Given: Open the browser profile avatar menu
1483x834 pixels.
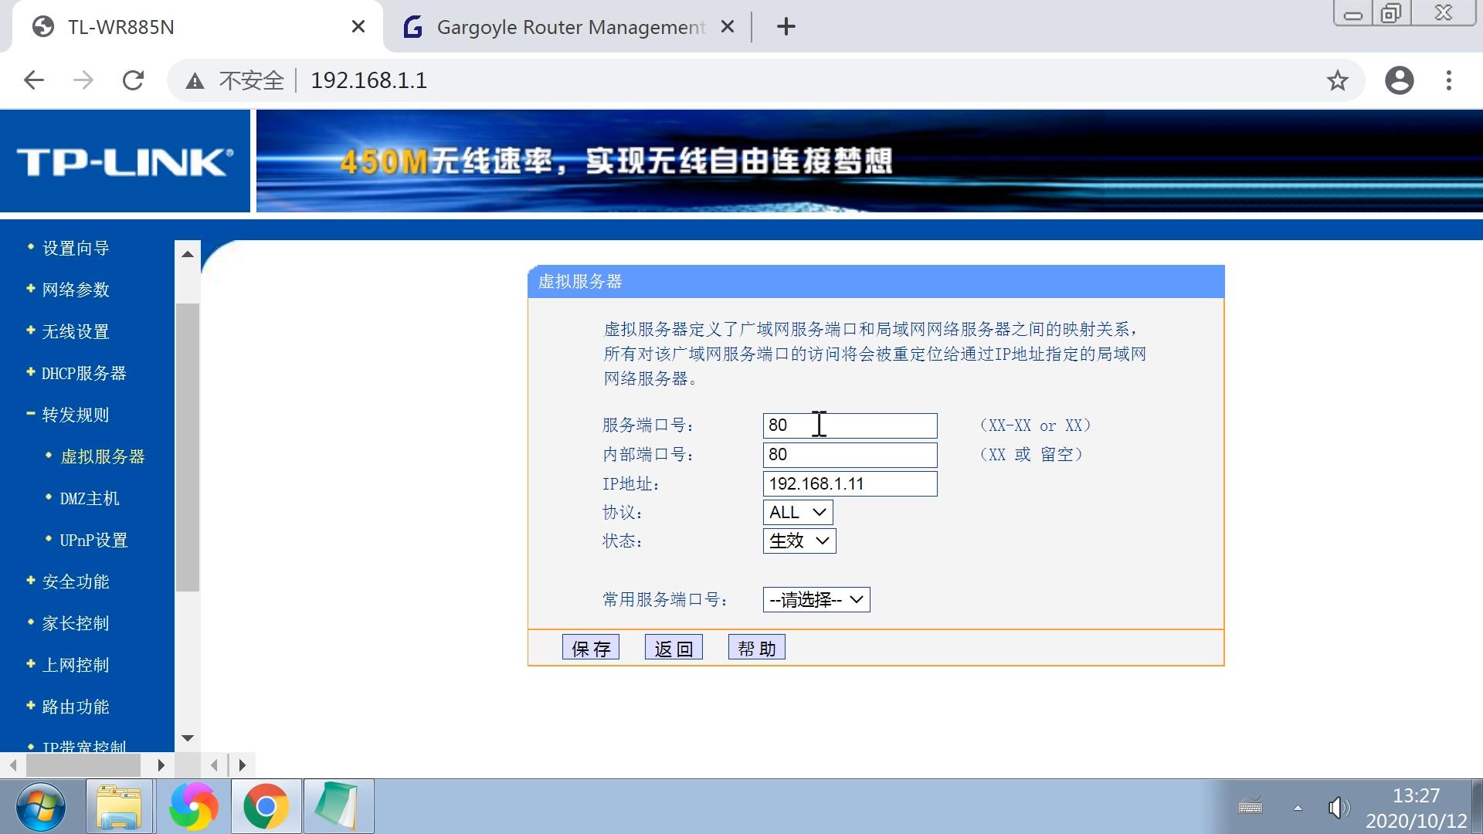Looking at the screenshot, I should pos(1399,80).
